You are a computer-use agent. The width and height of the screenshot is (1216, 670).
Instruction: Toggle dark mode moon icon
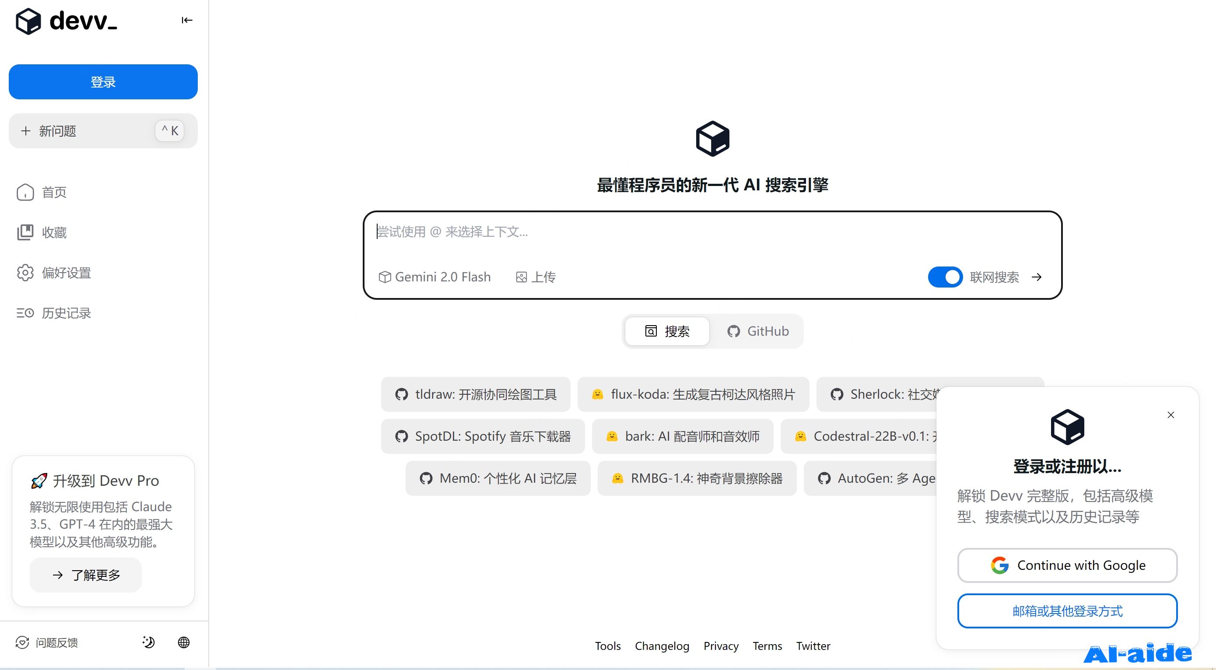tap(148, 642)
